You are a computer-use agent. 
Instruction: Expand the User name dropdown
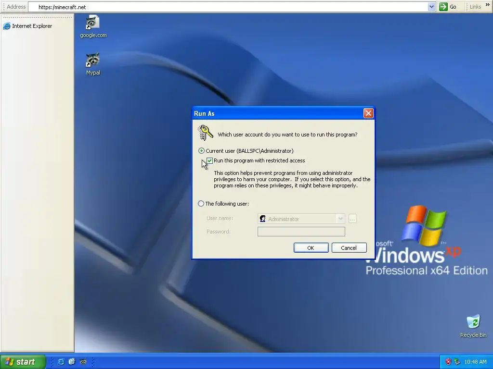pos(340,219)
